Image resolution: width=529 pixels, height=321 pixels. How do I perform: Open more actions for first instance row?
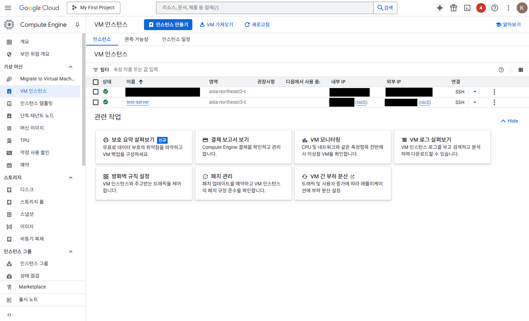coord(494,92)
